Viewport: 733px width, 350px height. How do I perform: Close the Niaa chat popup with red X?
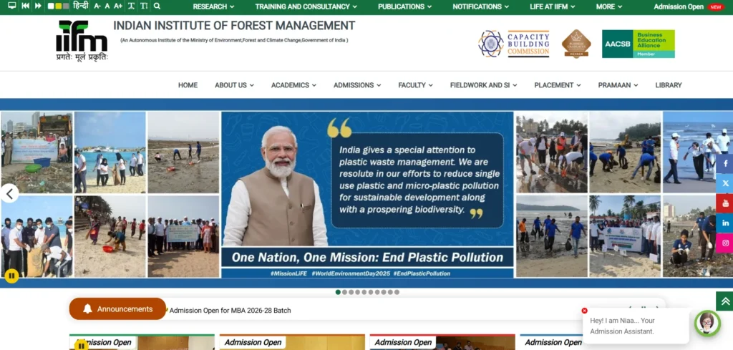[x=584, y=311]
